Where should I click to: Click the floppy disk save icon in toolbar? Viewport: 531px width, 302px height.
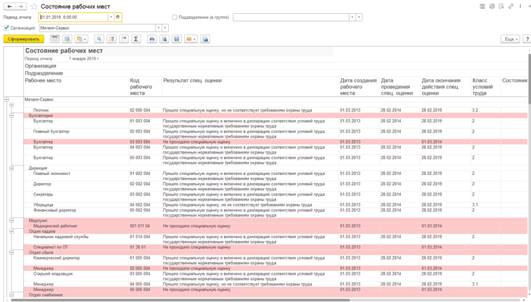(x=176, y=39)
